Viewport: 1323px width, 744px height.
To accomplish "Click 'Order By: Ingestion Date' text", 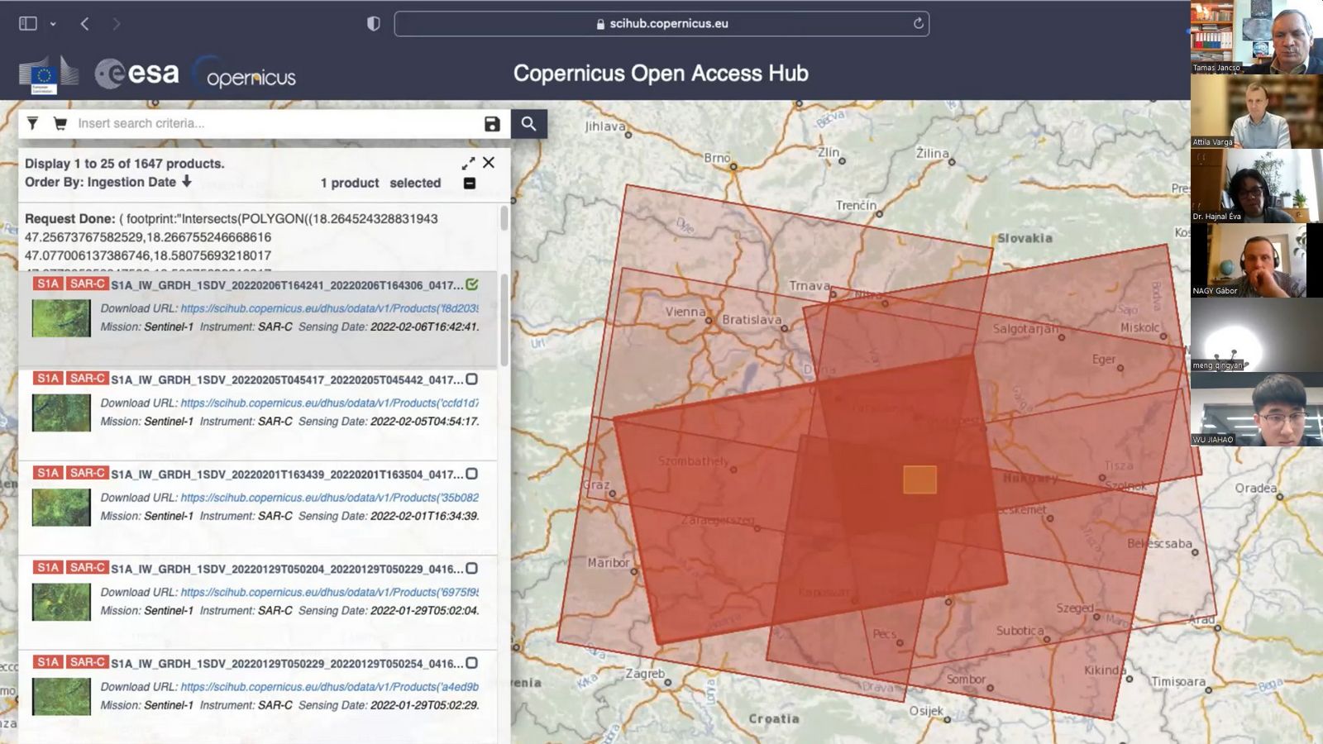I will 100,182.
